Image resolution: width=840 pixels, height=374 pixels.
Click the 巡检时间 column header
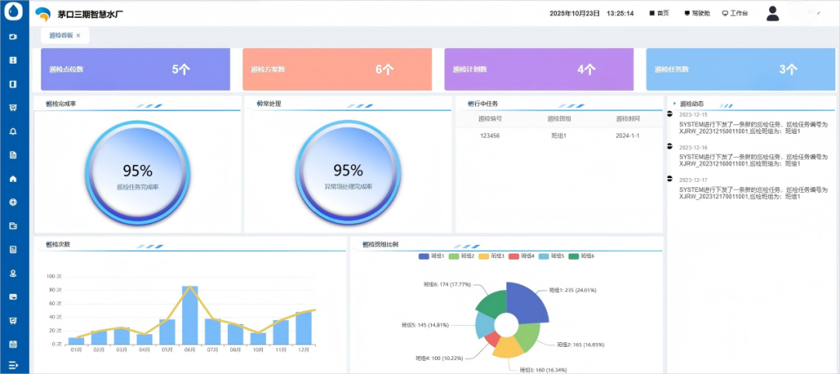click(628, 119)
